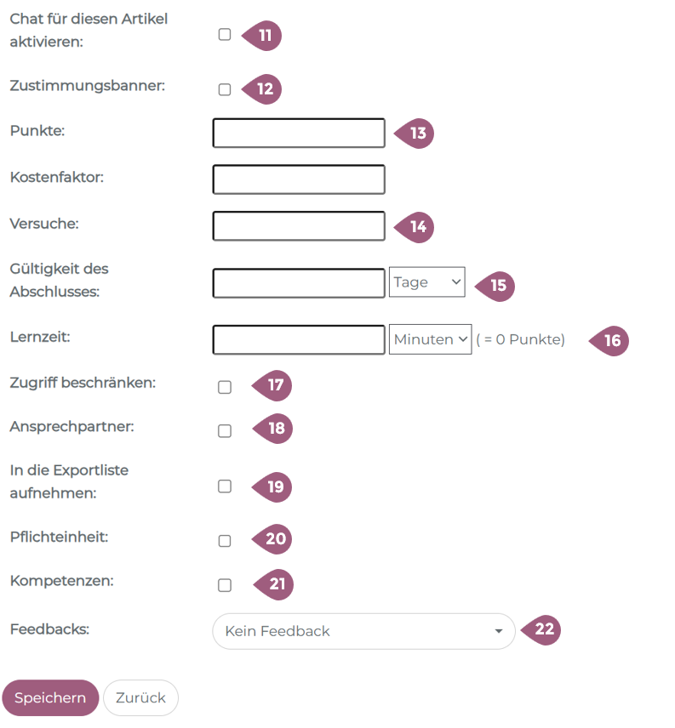Expand the Kein Feedback dropdown

[x=363, y=631]
